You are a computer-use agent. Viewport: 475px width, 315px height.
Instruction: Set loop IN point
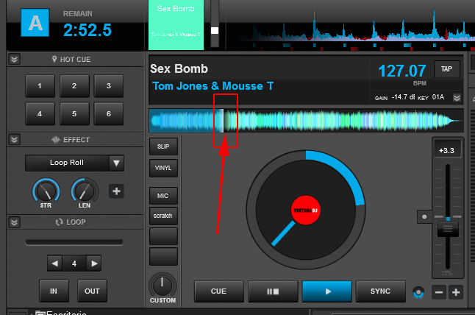54,291
